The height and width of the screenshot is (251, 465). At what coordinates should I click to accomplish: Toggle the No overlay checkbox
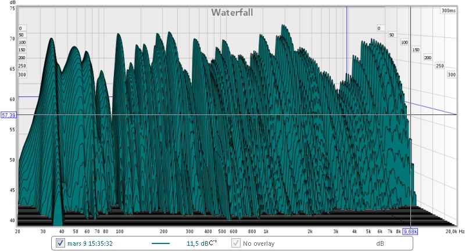[x=236, y=243]
